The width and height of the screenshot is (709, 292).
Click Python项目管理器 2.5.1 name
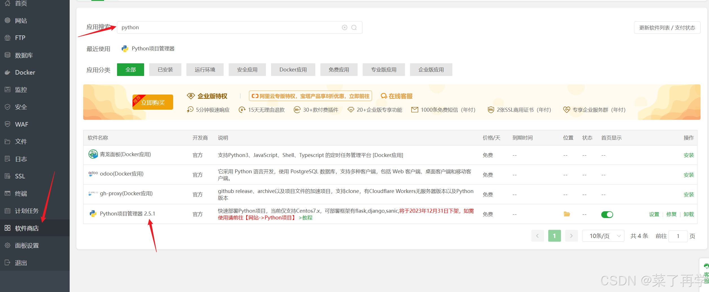(127, 214)
